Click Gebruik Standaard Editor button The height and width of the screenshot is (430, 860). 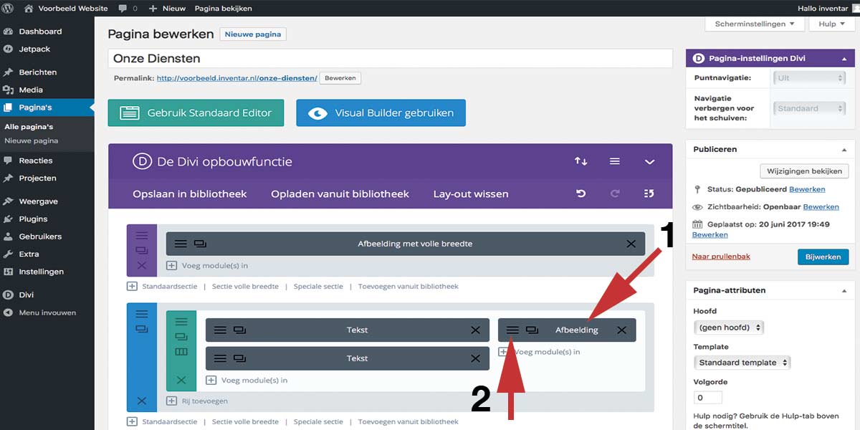[196, 113]
